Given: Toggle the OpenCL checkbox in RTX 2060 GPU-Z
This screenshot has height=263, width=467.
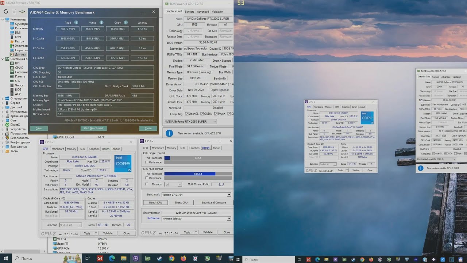Looking at the screenshot, I should pos(186,114).
